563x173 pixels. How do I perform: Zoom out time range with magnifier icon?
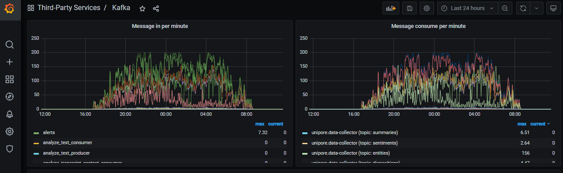pyautogui.click(x=505, y=8)
